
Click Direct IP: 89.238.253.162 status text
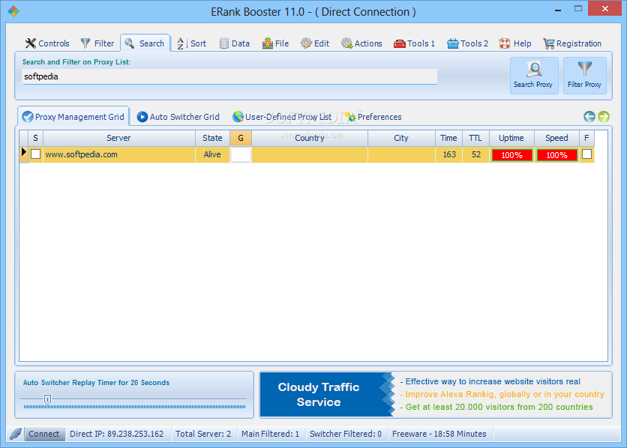point(117,434)
